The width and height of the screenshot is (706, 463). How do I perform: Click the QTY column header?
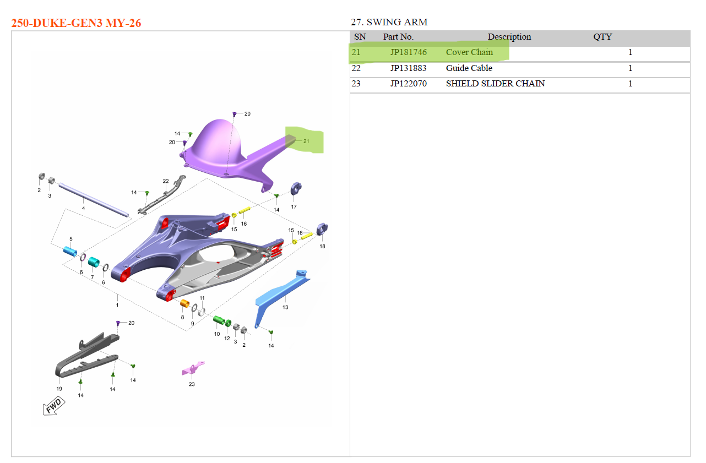point(602,37)
